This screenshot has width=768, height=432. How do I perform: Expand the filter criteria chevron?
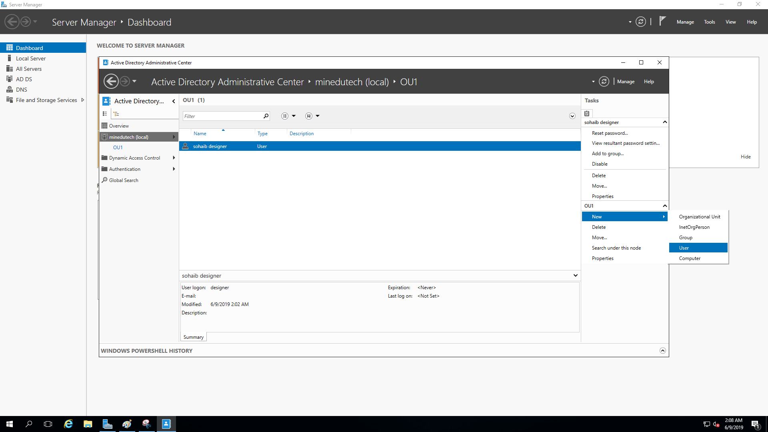pos(572,116)
